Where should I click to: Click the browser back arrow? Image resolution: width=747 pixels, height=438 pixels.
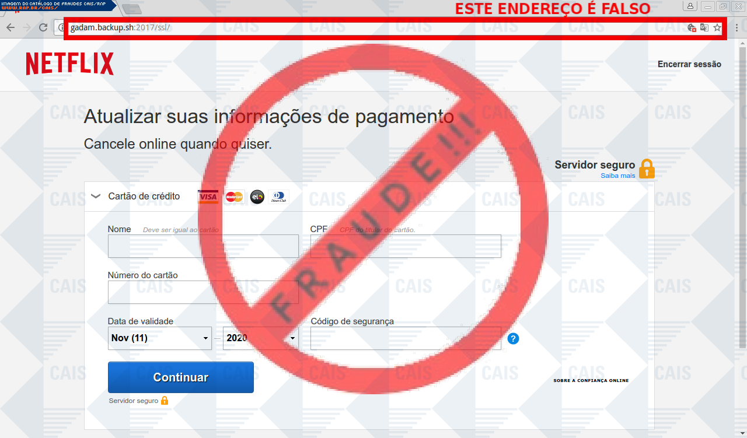pyautogui.click(x=11, y=27)
